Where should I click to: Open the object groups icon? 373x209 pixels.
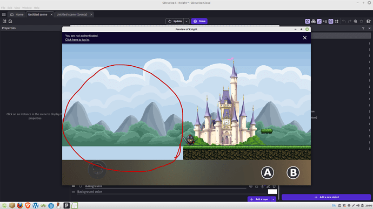pyautogui.click(x=314, y=22)
